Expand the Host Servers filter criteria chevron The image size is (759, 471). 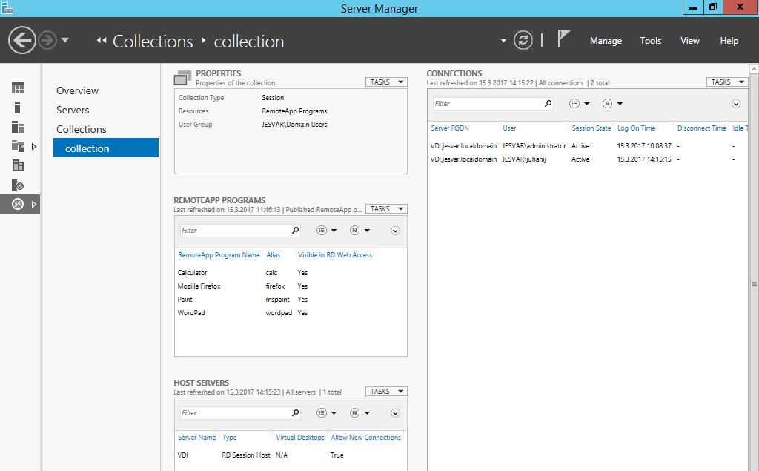click(x=395, y=413)
